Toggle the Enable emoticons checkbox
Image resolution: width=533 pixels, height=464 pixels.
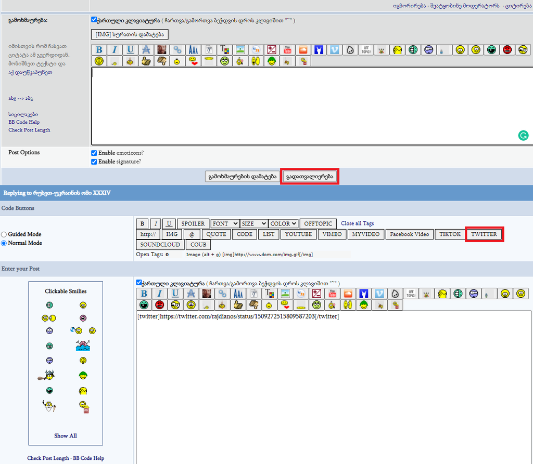tap(94, 153)
